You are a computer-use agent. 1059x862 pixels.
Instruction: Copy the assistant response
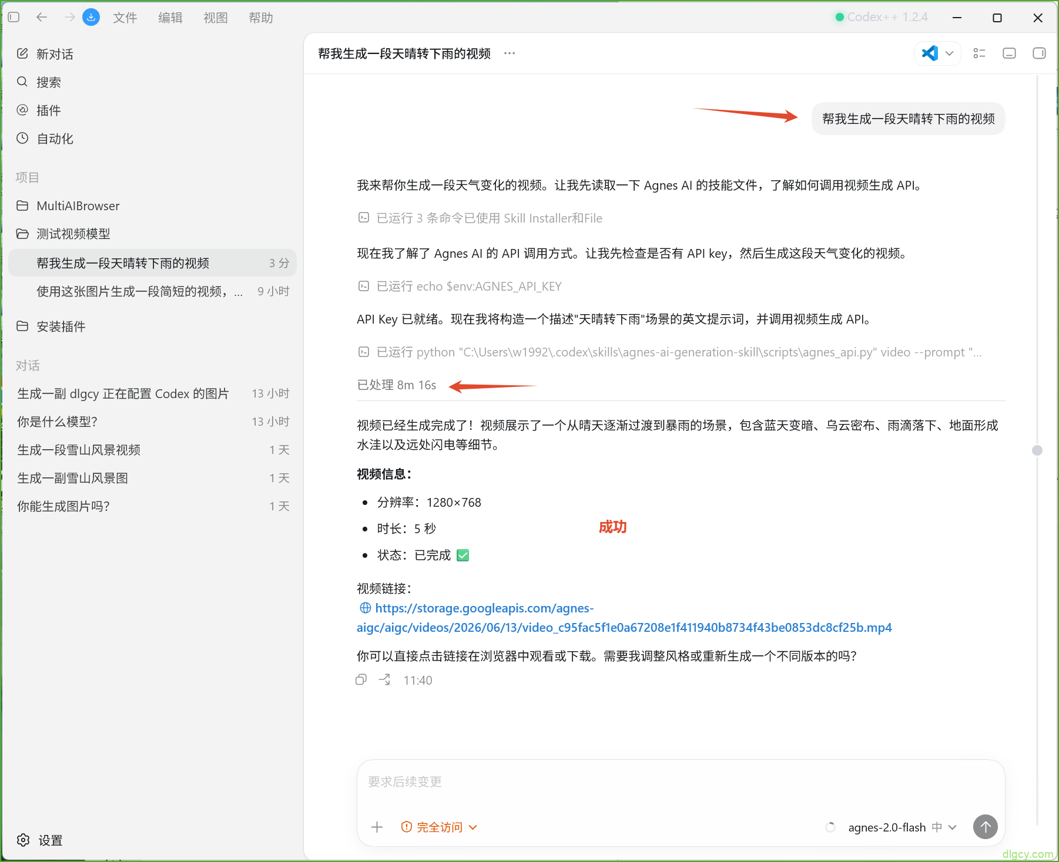(x=361, y=679)
